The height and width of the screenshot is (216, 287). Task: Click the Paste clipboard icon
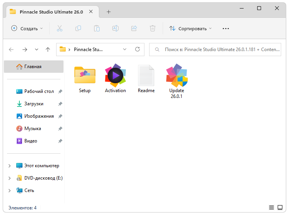pyautogui.click(x=97, y=29)
